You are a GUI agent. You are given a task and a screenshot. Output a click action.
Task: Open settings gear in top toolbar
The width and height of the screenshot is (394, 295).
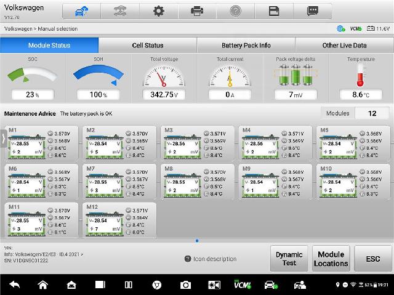click(159, 11)
